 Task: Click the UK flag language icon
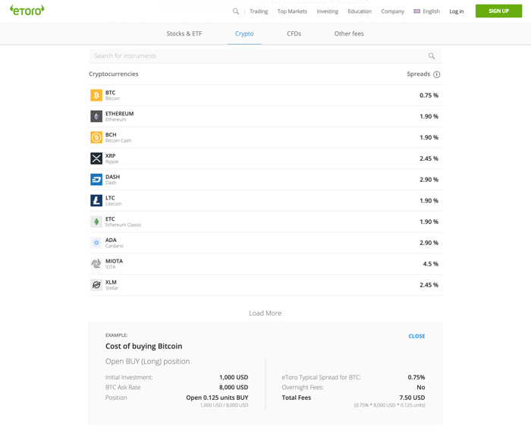[x=417, y=11]
